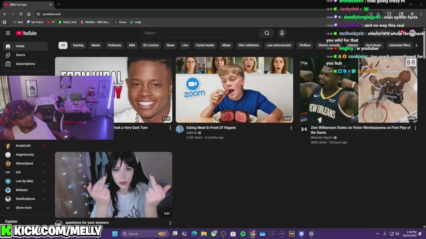Open more options for Eating Meat video
Screen dimensions: 426x239
click(291, 128)
